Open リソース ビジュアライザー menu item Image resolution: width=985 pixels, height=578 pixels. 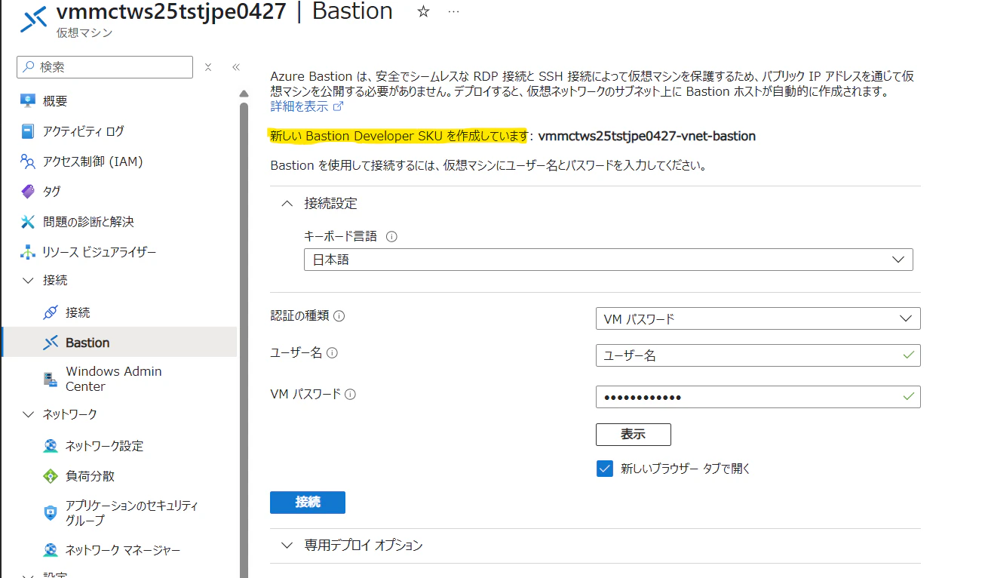tap(100, 252)
